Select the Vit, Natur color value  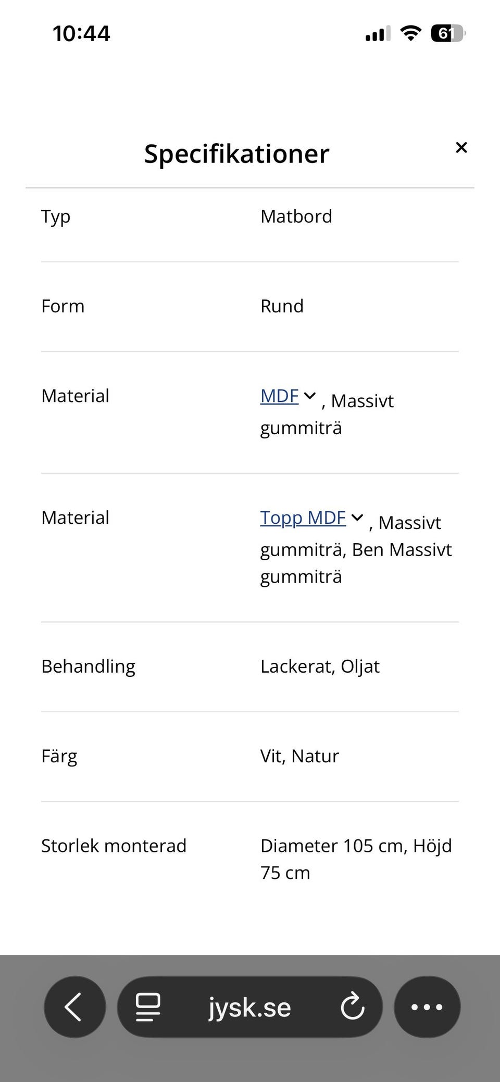point(299,756)
